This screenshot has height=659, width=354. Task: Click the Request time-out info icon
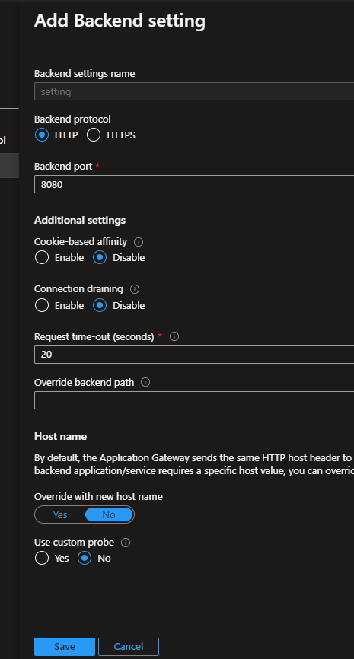[174, 336]
